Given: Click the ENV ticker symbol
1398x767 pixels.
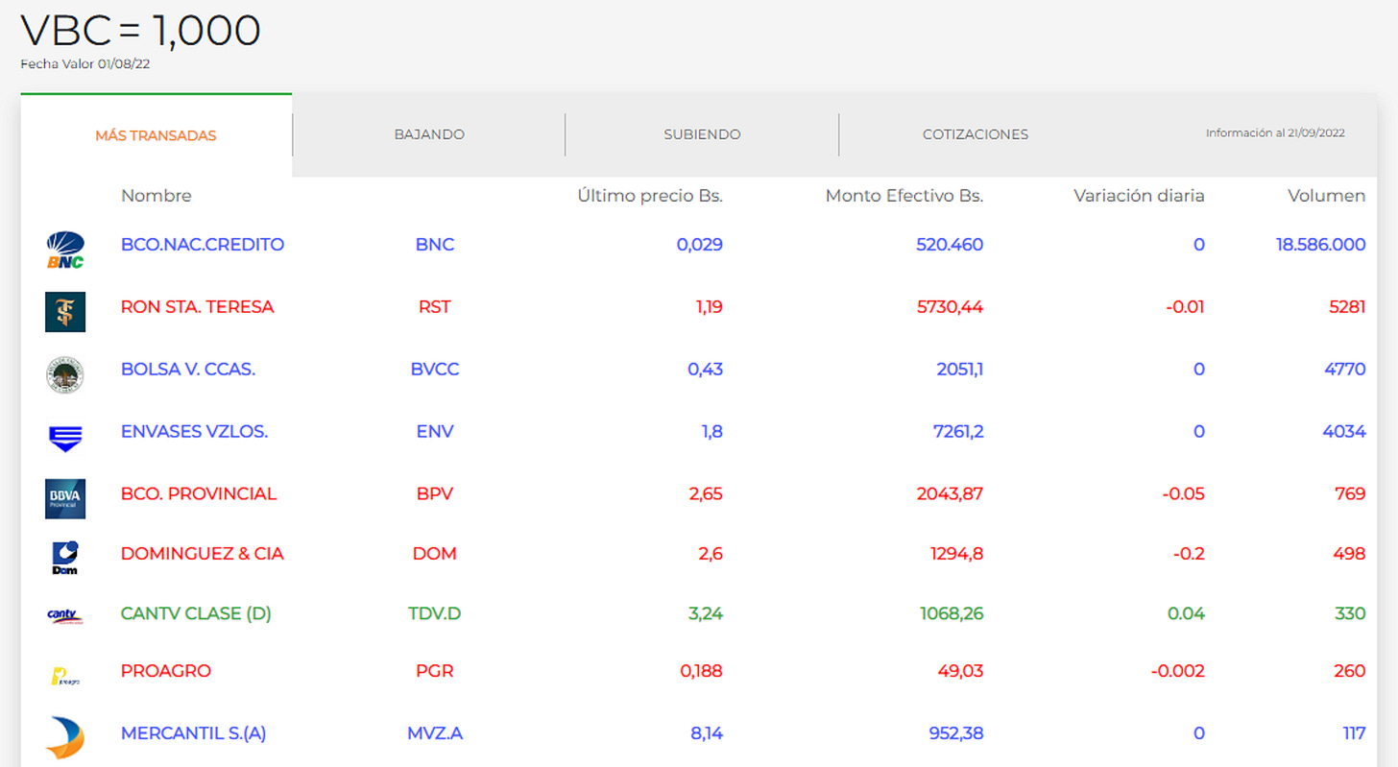Looking at the screenshot, I should click(x=435, y=432).
